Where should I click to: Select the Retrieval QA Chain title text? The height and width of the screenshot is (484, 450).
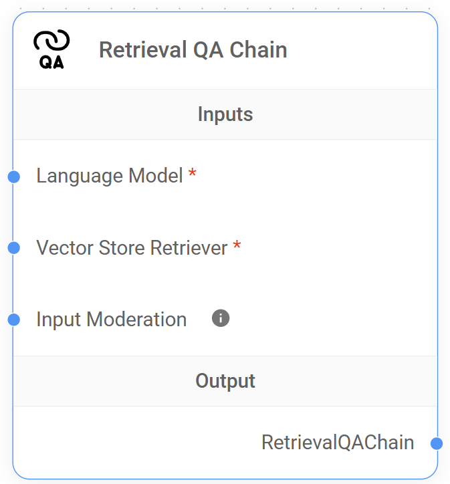[x=193, y=50]
